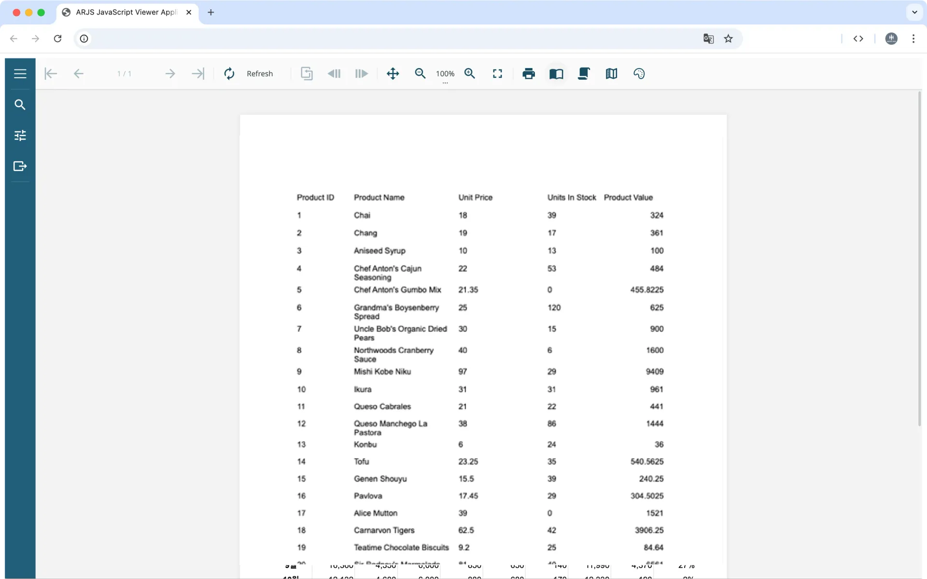Click Chef Anton's Gumbo Mix

397,290
